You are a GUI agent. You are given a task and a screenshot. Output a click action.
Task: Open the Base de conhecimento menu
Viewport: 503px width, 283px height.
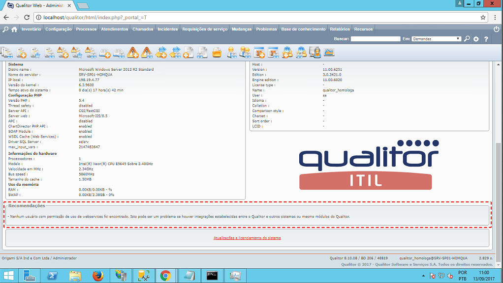click(303, 29)
